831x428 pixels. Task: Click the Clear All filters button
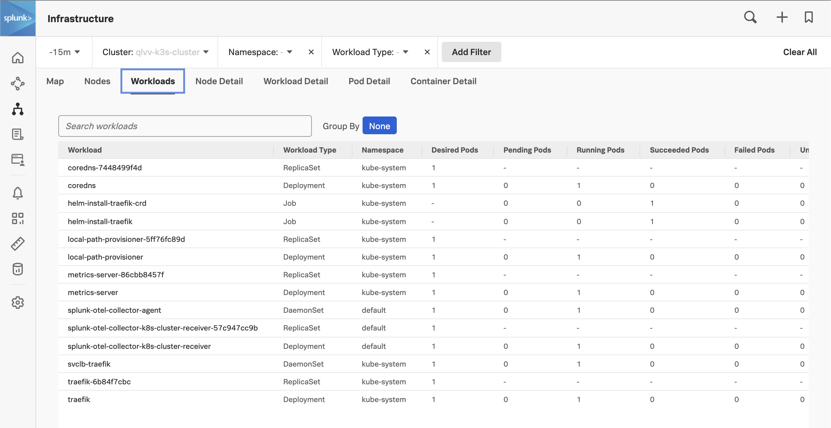tap(799, 52)
